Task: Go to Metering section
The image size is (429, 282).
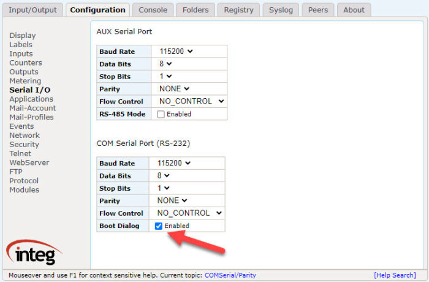Action: (25, 81)
